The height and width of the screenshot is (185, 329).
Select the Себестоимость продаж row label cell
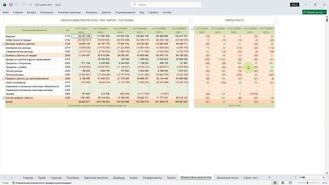pos(34,40)
